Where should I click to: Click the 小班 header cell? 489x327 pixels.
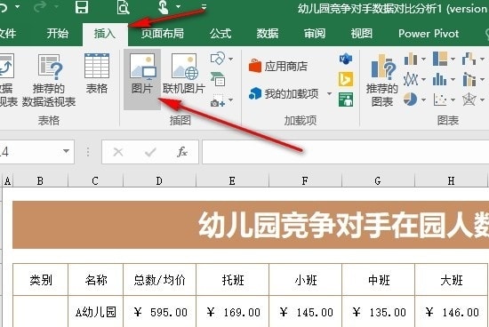pos(305,280)
